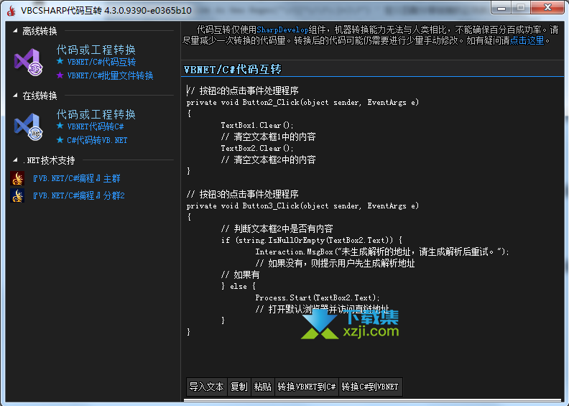Viewport: 569px width, 406px height.
Task: Click the string.IsNullOrEmpty condition line
Action: (x=312, y=240)
